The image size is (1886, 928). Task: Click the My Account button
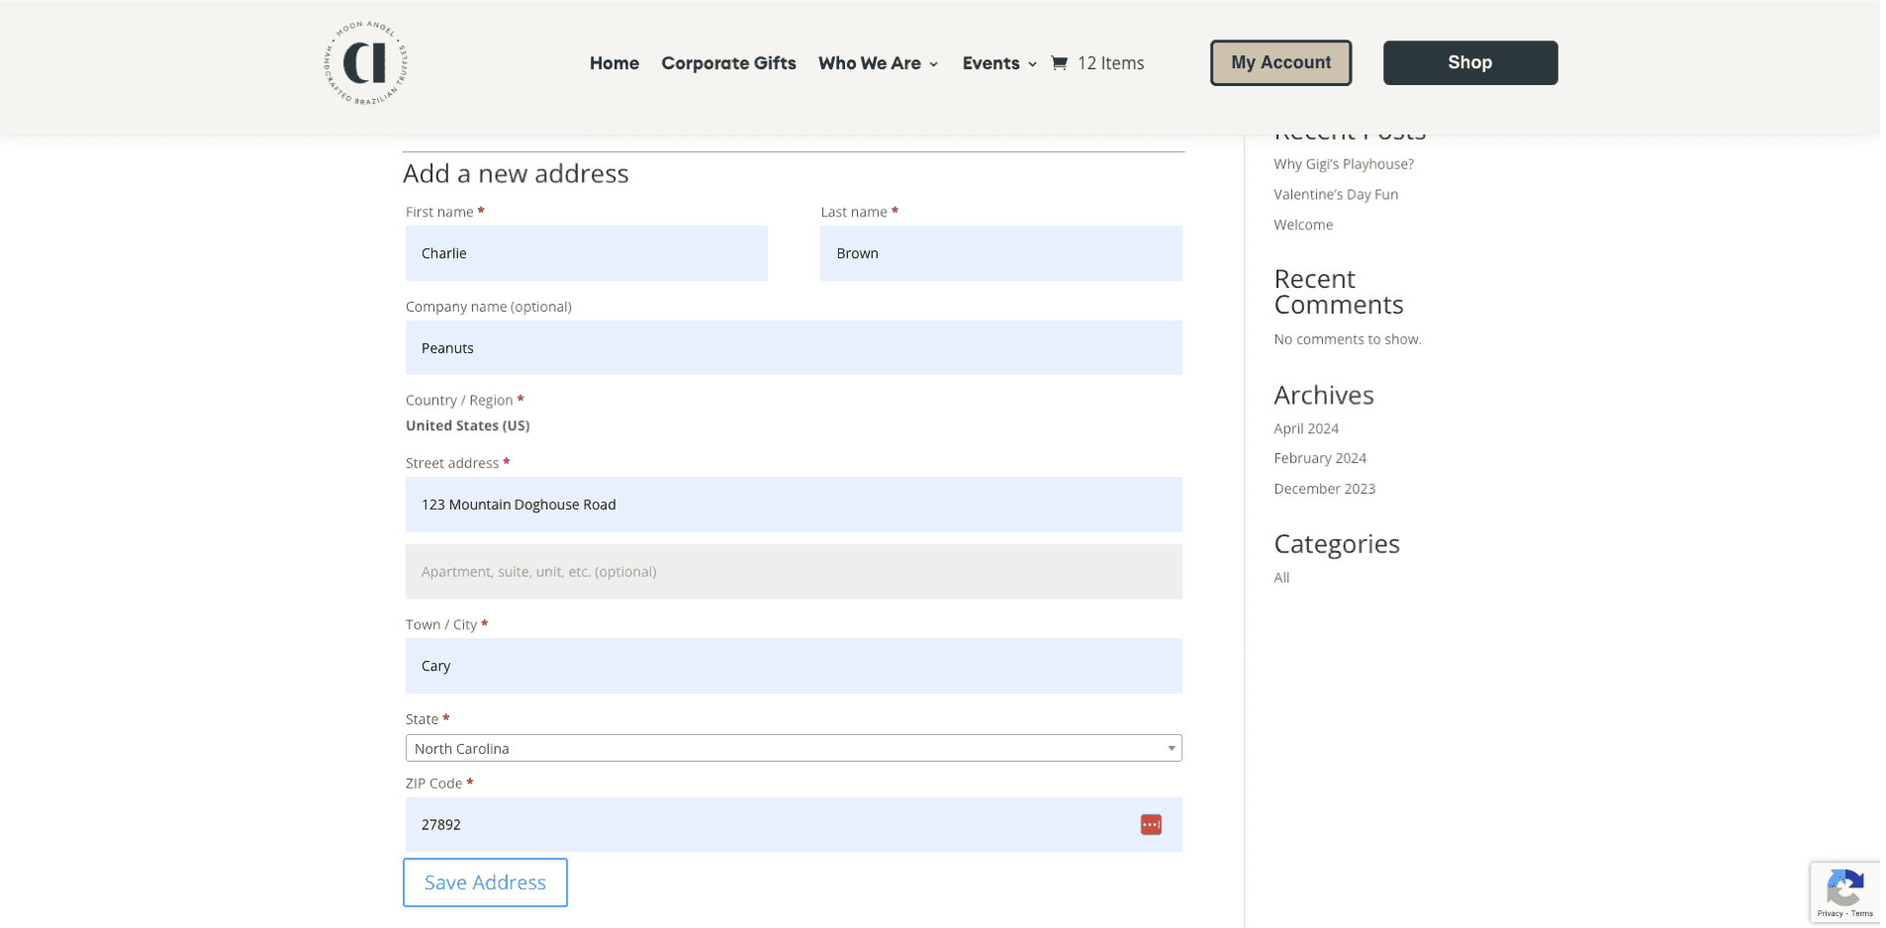point(1280,62)
